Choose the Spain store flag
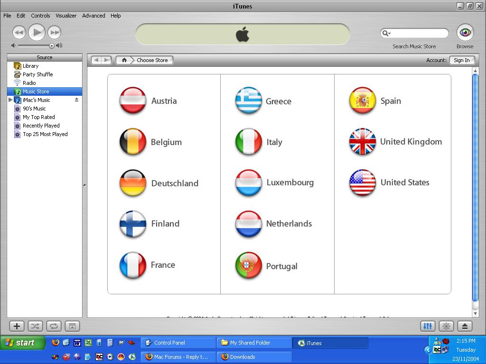Image resolution: width=486 pixels, height=364 pixels. coord(362,100)
